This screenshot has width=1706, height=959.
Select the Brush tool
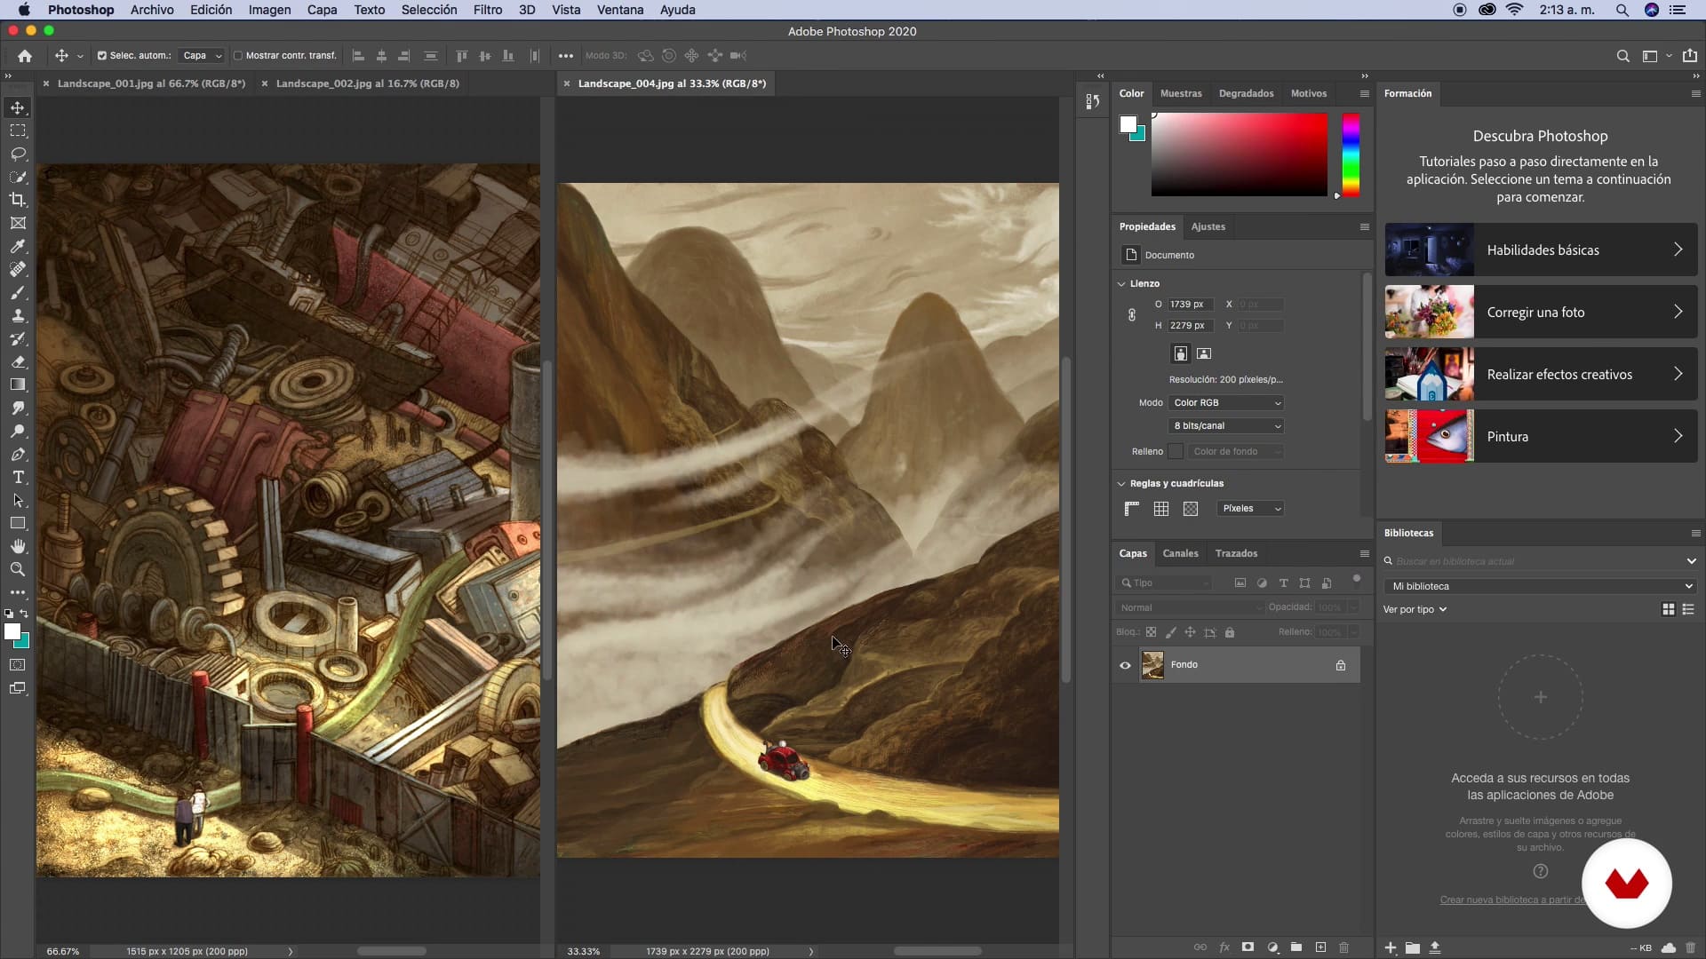18,292
